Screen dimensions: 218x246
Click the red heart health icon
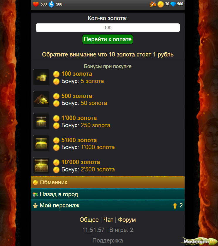coord(36,4)
